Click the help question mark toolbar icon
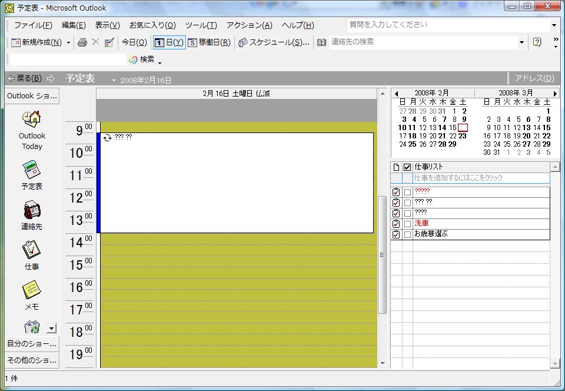Viewport: 565px width, 391px height. click(537, 42)
